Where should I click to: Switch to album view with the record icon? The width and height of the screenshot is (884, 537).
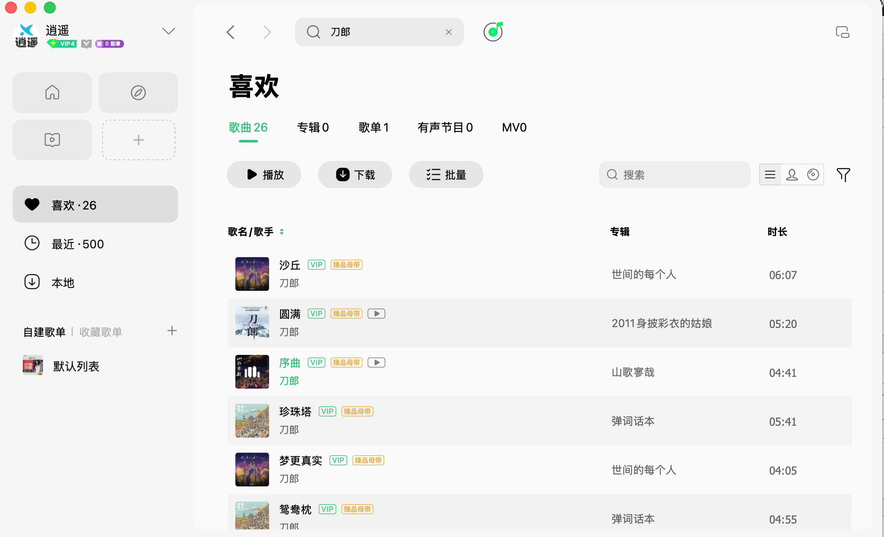(814, 175)
